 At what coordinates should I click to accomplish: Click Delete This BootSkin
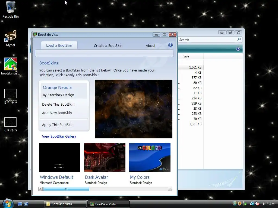pos(58,104)
